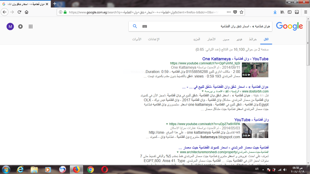Open the Firefox downloads panel
The width and height of the screenshot is (310, 174).
coord(275,12)
